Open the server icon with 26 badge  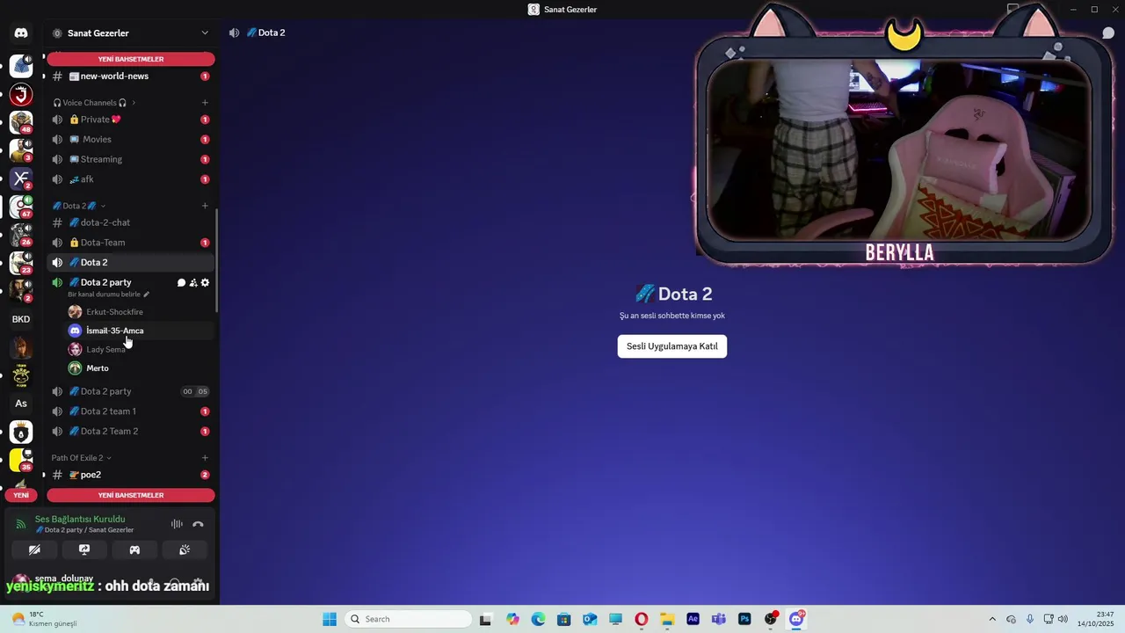(x=21, y=235)
